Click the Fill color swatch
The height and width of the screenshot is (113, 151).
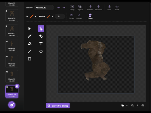tap(31, 16)
